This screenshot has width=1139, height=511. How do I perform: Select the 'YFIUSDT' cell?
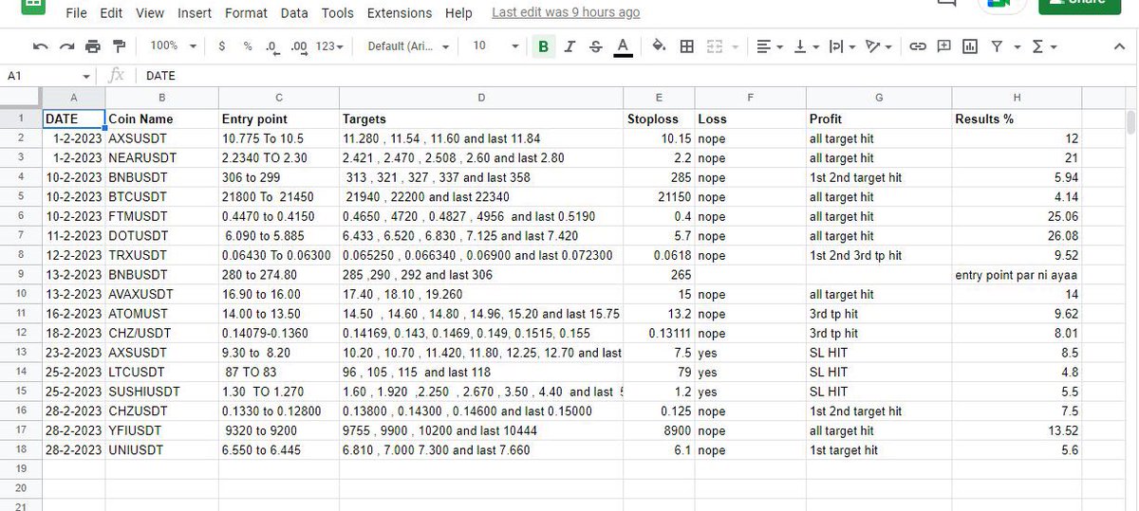162,430
